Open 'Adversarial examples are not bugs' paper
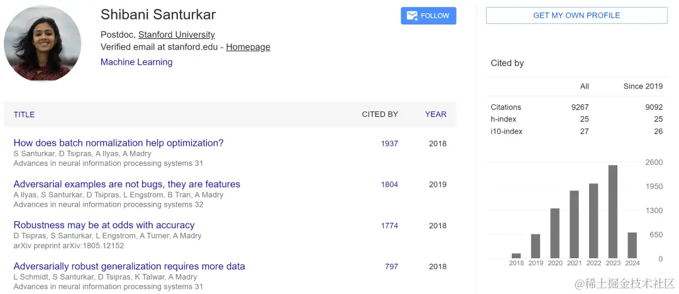This screenshot has width=679, height=294. point(127,184)
